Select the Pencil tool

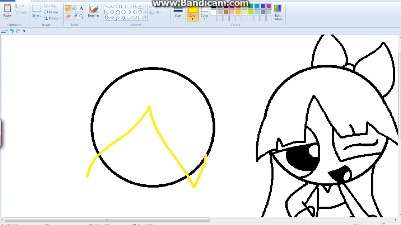[68, 8]
